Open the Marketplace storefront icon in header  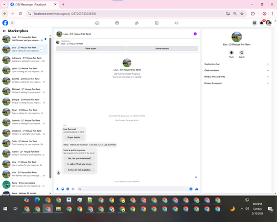pos(157,23)
